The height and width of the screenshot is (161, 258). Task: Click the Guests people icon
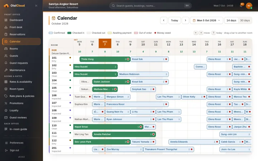click(6, 56)
